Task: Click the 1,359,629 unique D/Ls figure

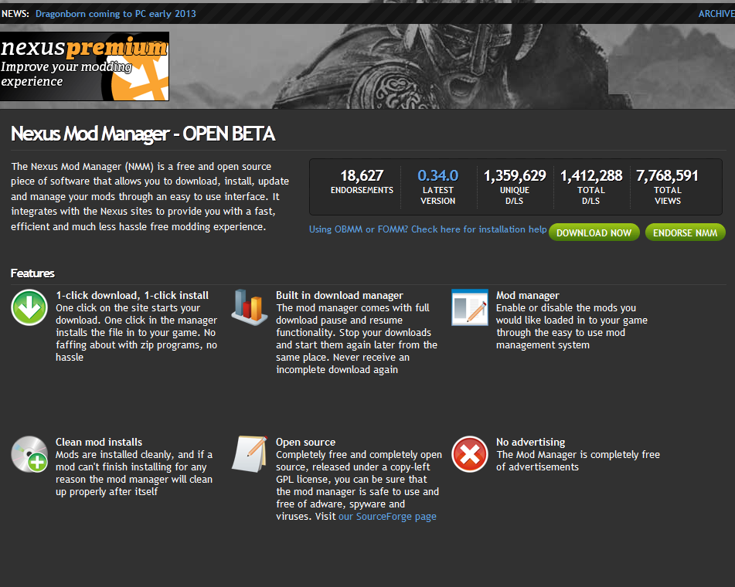Action: (x=515, y=175)
